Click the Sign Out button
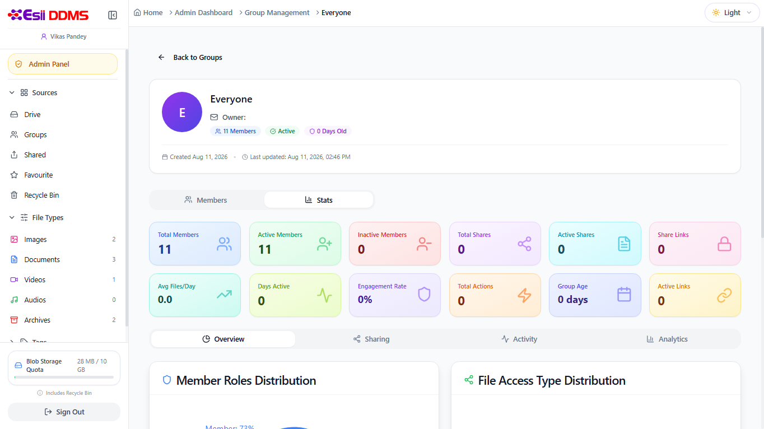764x429 pixels. 64,412
